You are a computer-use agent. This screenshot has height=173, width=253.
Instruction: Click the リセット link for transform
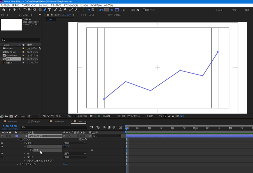tap(65, 164)
